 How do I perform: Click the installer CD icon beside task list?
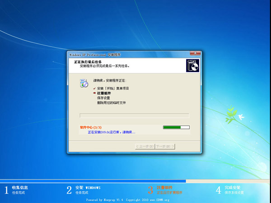(x=84, y=83)
